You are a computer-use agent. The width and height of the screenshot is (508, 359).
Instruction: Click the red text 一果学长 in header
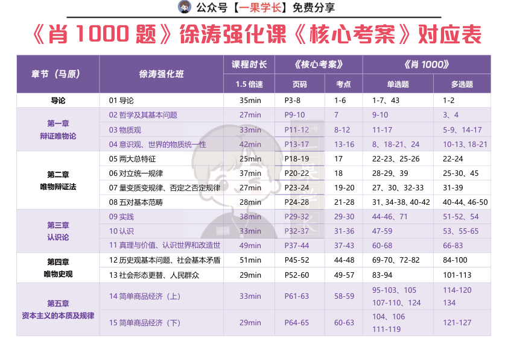260,7
